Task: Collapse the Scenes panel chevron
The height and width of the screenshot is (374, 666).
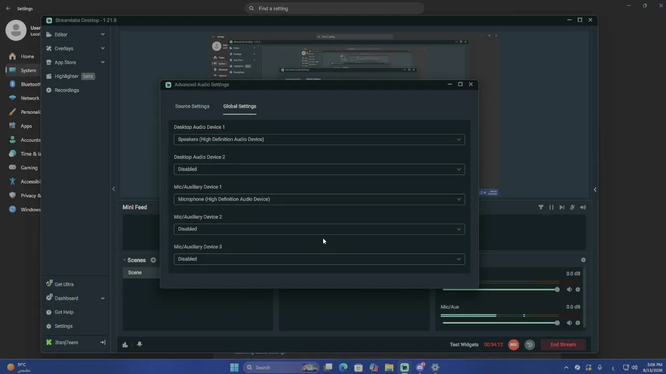Action: pyautogui.click(x=124, y=260)
